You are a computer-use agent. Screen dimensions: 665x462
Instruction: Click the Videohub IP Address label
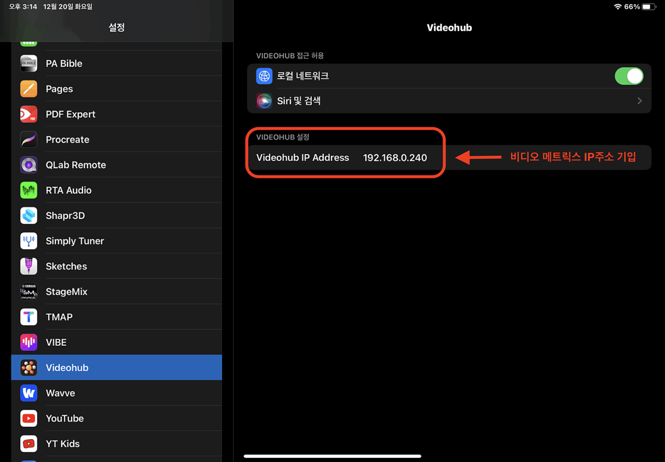tap(303, 158)
